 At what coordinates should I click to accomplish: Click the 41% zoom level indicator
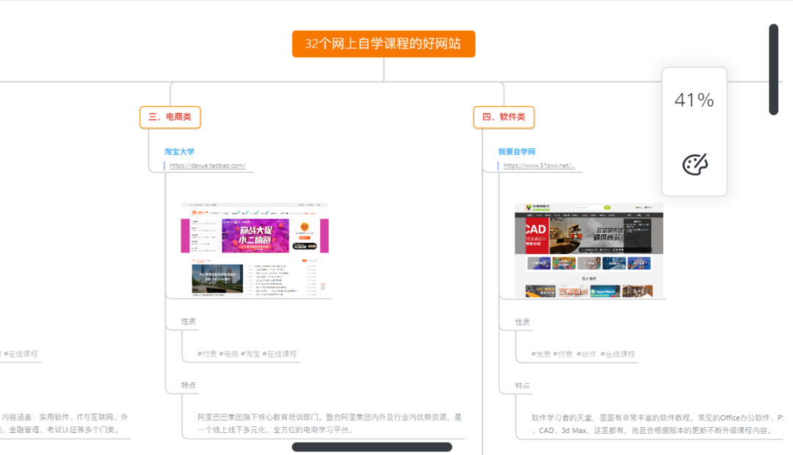[694, 100]
